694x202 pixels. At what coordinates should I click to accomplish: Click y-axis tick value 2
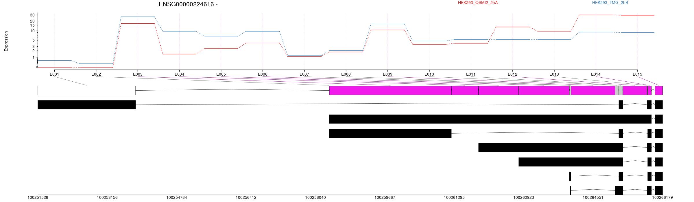click(34, 51)
